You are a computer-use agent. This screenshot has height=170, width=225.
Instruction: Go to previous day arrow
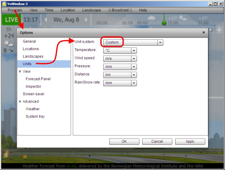46,20
